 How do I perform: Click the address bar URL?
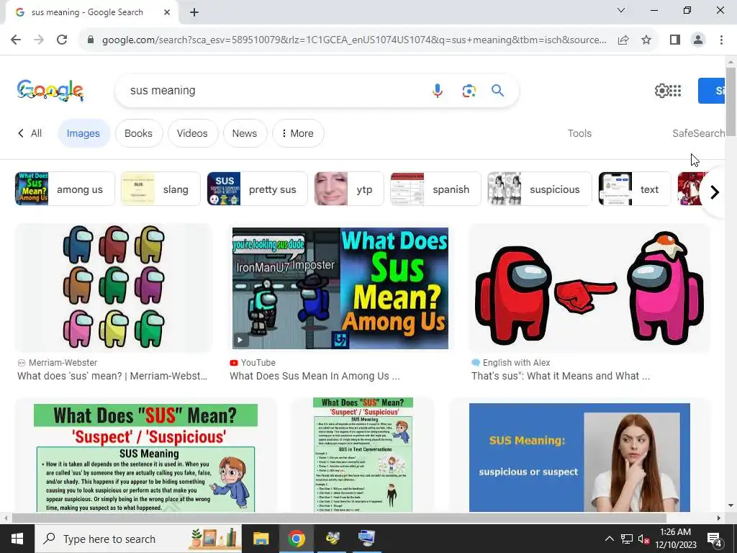coord(354,40)
